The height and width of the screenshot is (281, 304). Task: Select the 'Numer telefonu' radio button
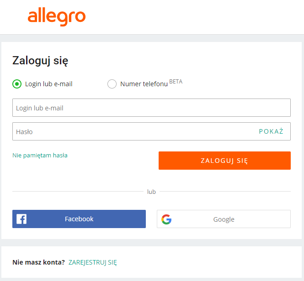coord(112,84)
